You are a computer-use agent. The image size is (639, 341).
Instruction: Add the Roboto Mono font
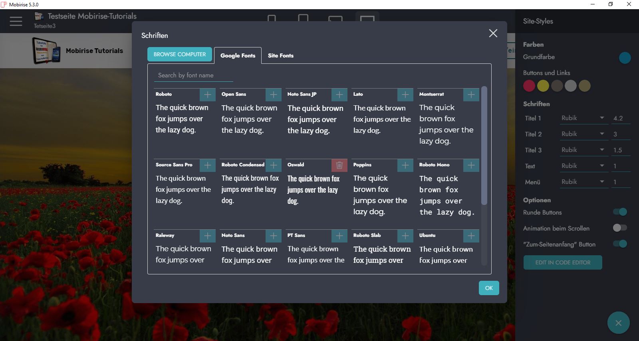click(471, 165)
